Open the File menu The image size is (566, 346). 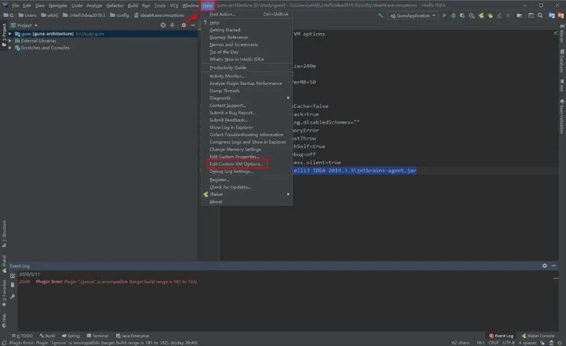(x=15, y=5)
